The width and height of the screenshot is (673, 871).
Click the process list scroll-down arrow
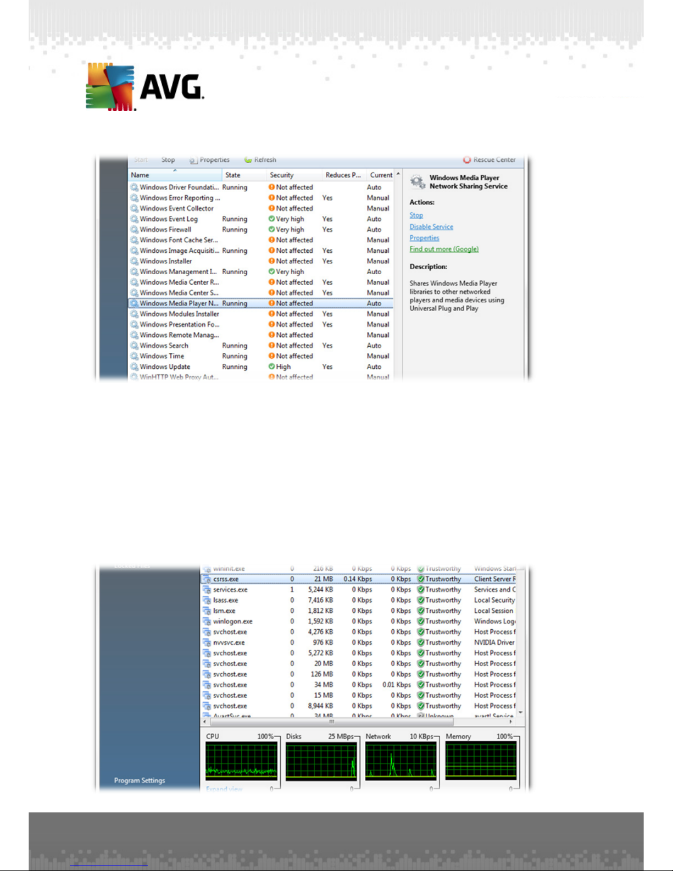point(521,713)
